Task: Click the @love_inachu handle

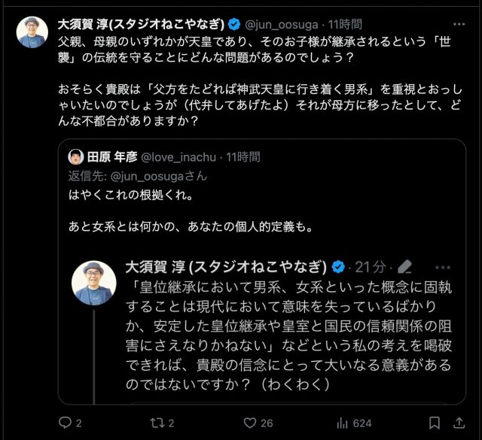Action: point(178,156)
